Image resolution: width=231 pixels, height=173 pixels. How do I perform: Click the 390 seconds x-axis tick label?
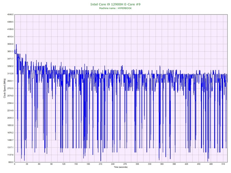tap(174, 164)
